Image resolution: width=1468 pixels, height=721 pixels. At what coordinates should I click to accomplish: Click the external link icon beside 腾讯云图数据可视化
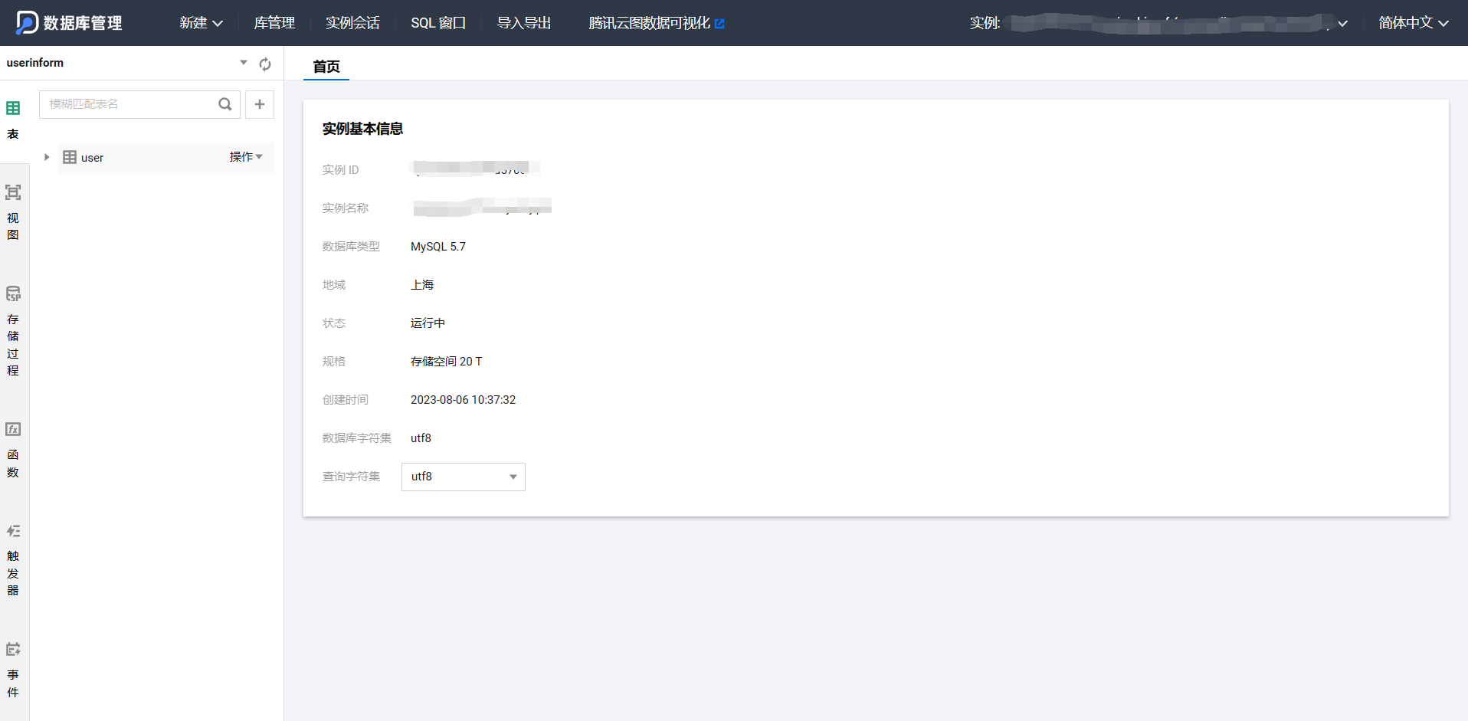pyautogui.click(x=719, y=24)
